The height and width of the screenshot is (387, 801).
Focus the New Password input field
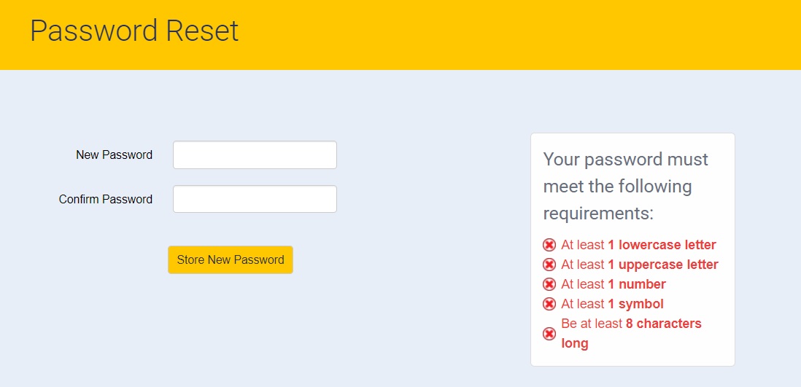tap(255, 155)
